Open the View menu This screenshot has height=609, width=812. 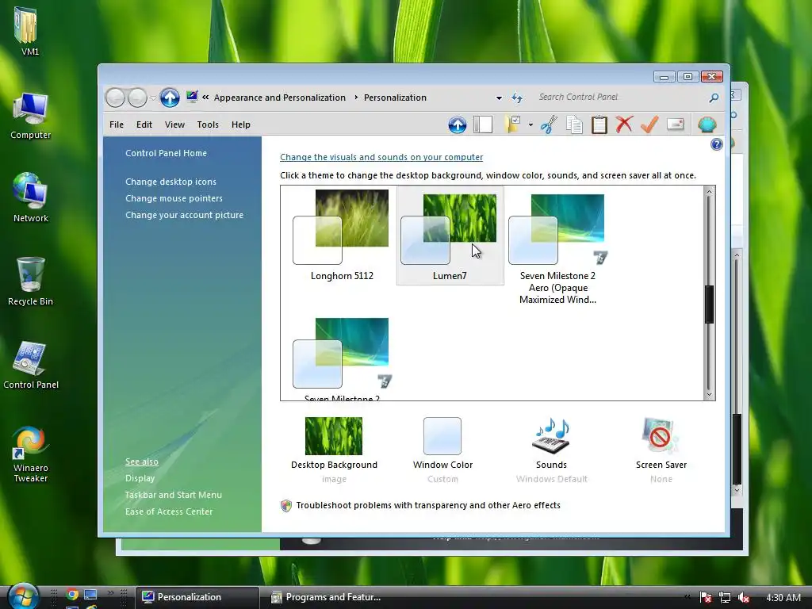(x=174, y=124)
